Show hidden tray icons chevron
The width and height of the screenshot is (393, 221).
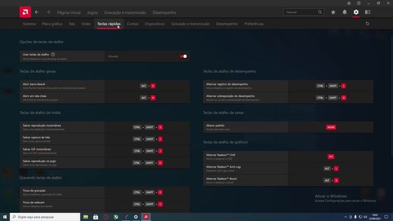click(345, 217)
